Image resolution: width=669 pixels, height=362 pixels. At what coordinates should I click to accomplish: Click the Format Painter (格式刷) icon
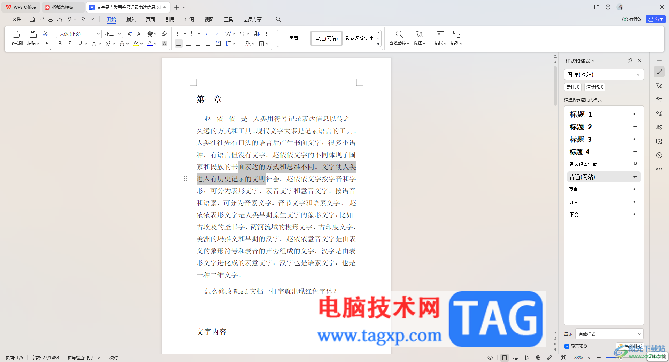click(16, 34)
